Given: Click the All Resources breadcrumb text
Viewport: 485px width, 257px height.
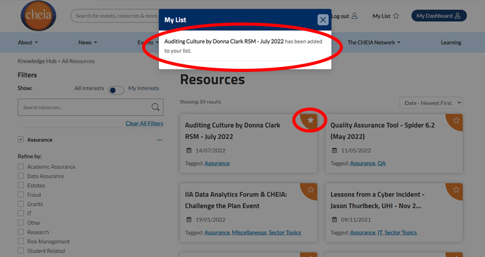Looking at the screenshot, I should 78,61.
